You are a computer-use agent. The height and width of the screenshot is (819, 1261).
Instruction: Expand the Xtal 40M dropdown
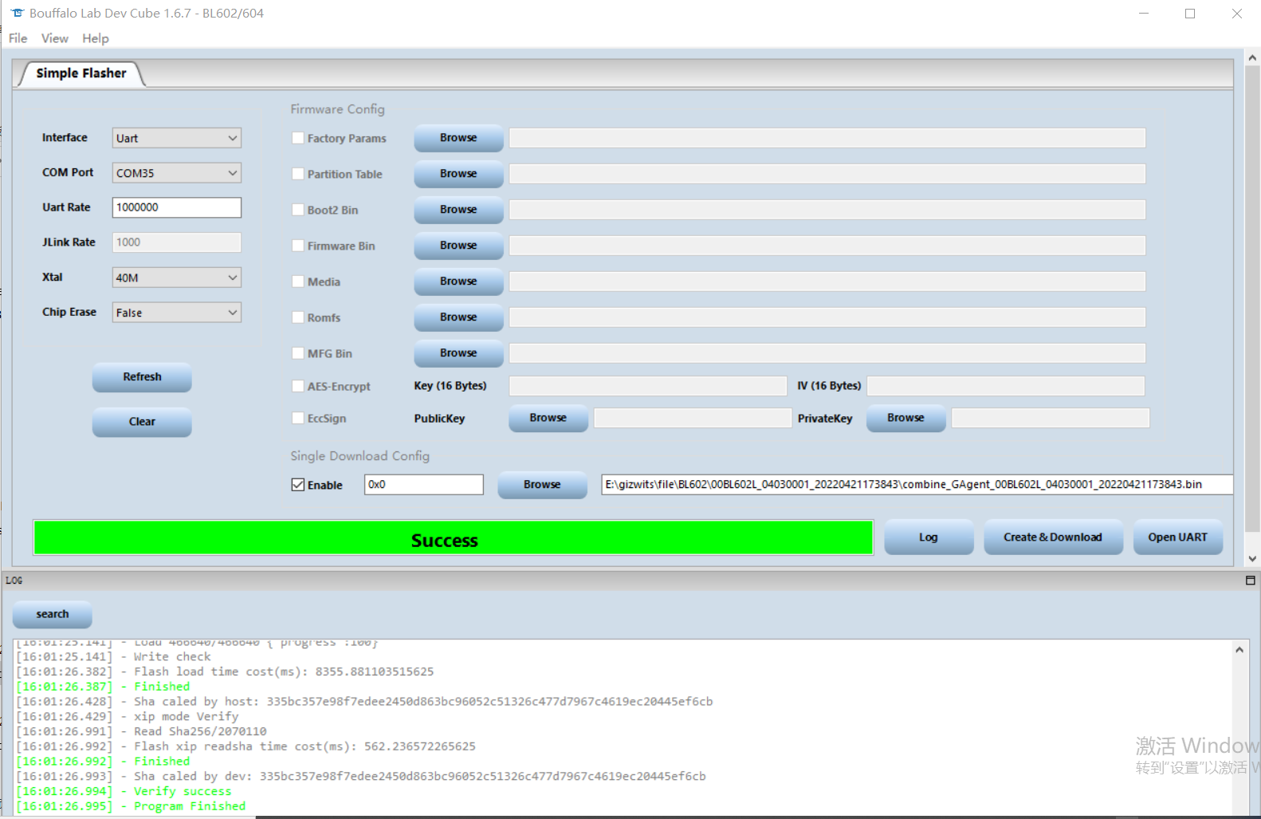176,278
